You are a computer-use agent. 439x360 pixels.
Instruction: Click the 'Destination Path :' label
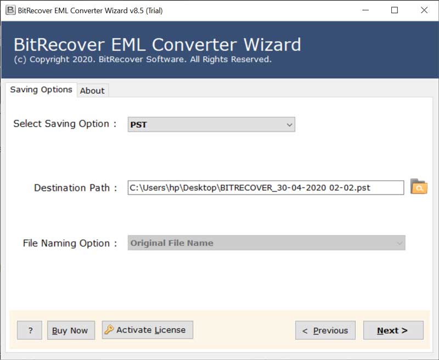[x=75, y=188]
